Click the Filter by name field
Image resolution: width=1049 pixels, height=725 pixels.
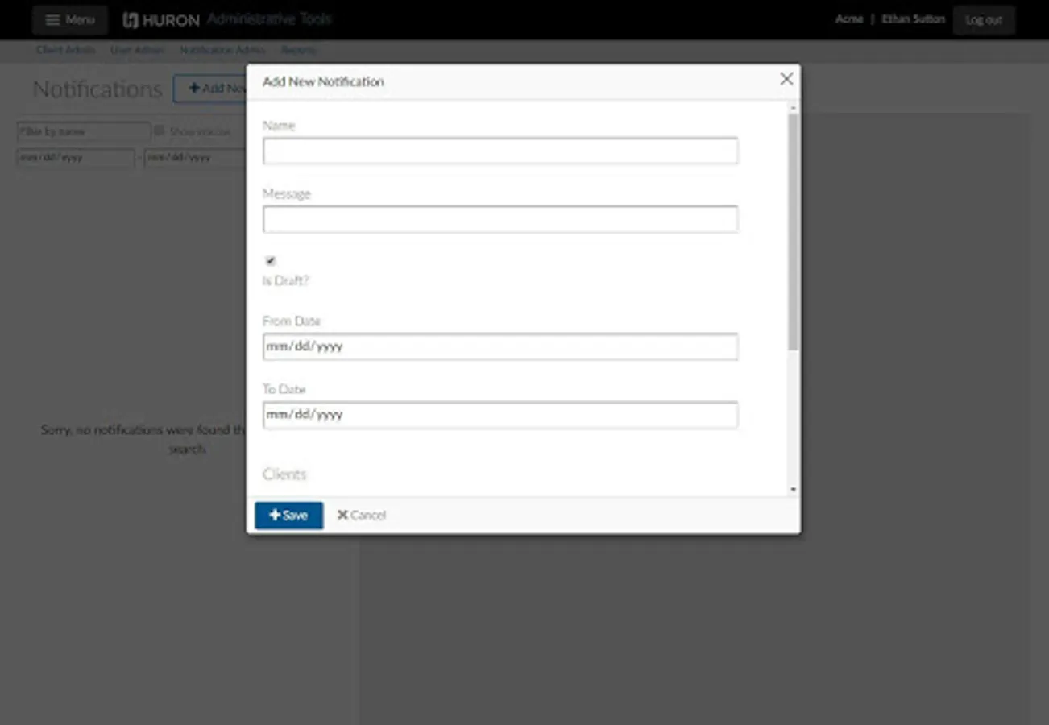(x=84, y=131)
